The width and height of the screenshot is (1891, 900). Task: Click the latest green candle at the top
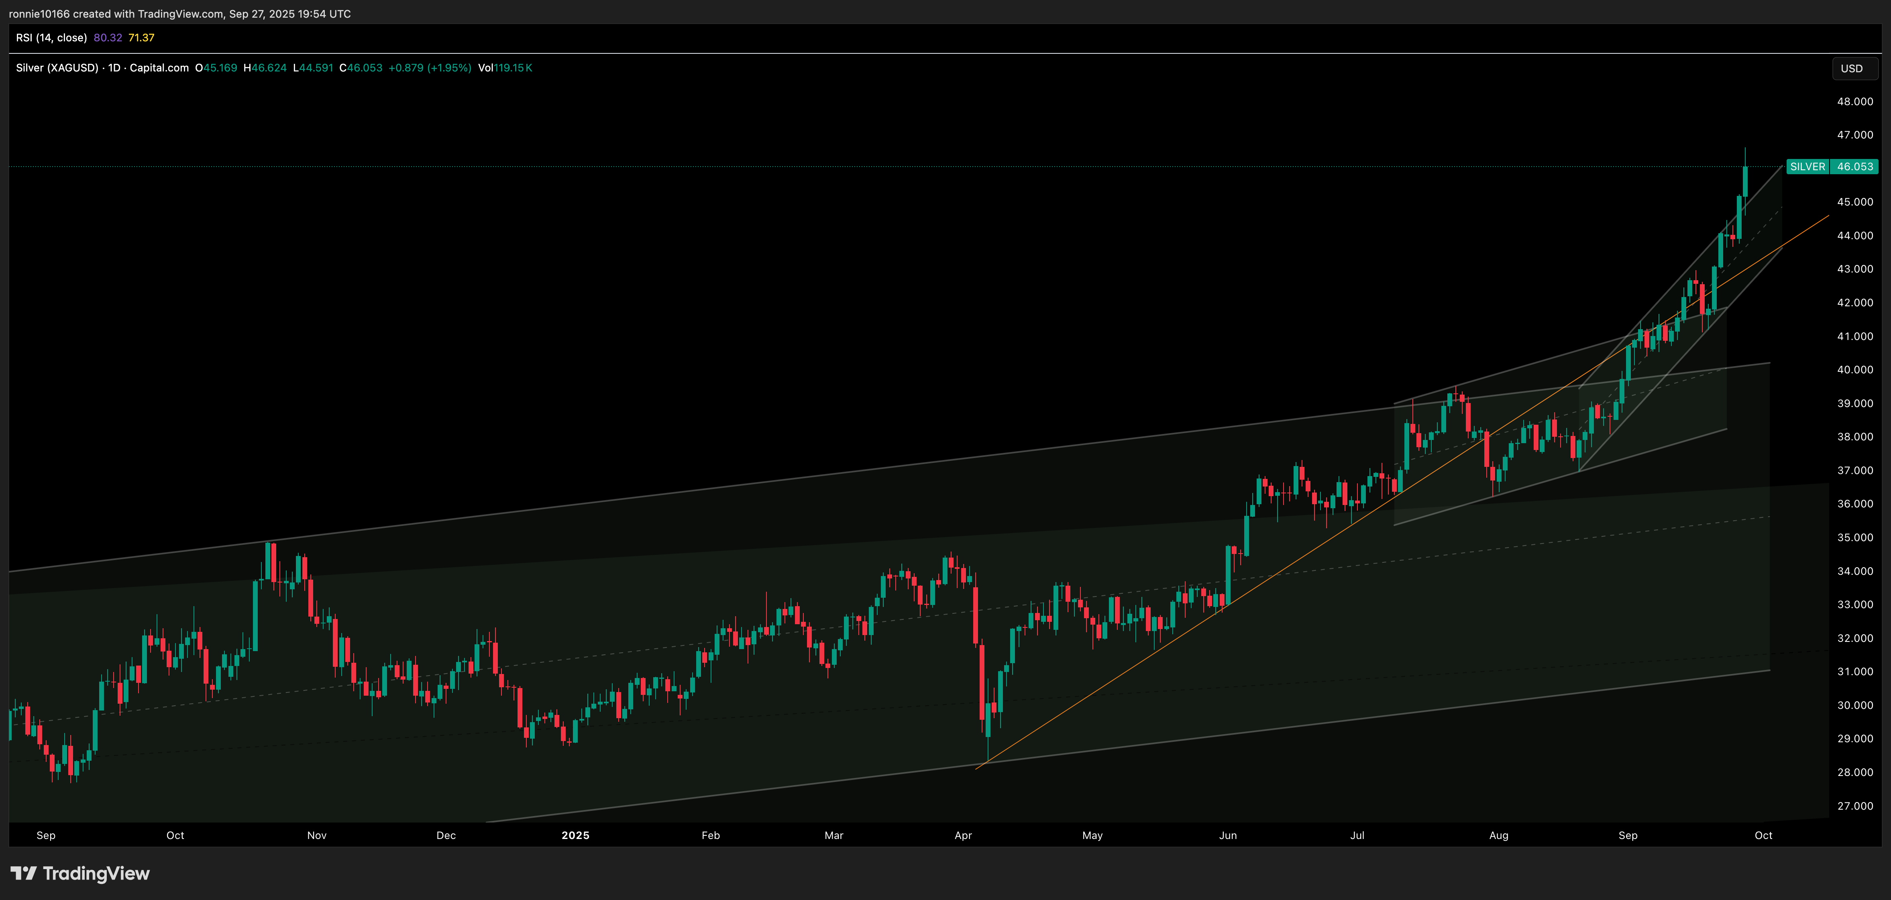[x=1745, y=181]
